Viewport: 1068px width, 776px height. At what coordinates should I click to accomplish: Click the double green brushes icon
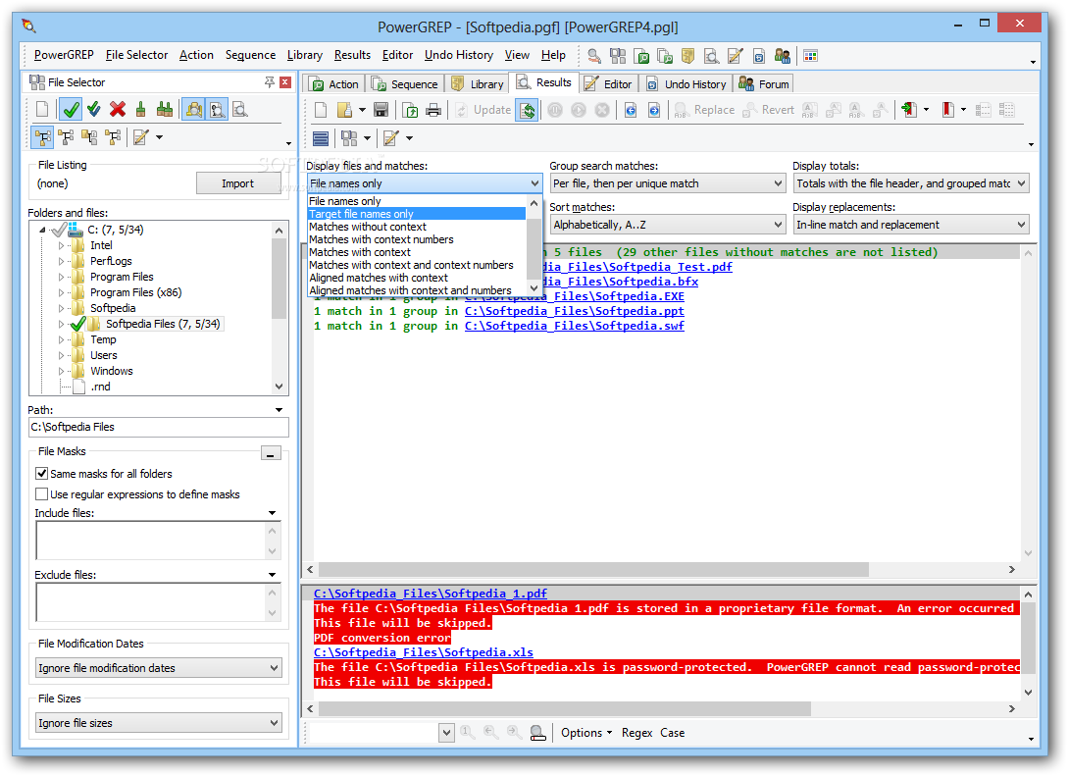coord(164,109)
